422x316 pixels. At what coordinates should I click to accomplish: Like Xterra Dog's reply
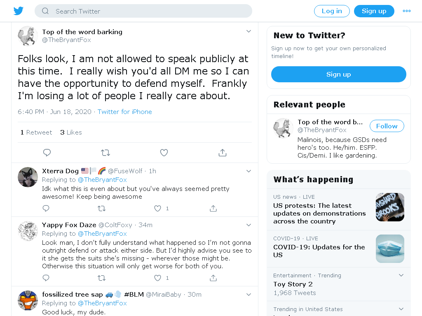click(x=157, y=208)
